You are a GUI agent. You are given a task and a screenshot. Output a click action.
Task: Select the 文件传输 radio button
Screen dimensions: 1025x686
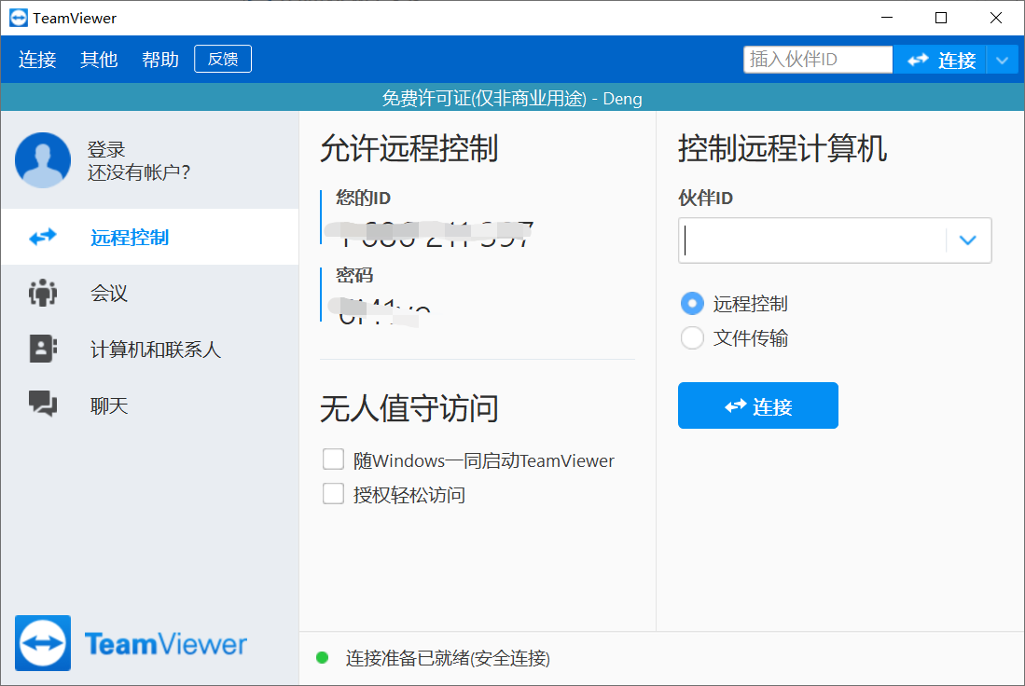[691, 337]
